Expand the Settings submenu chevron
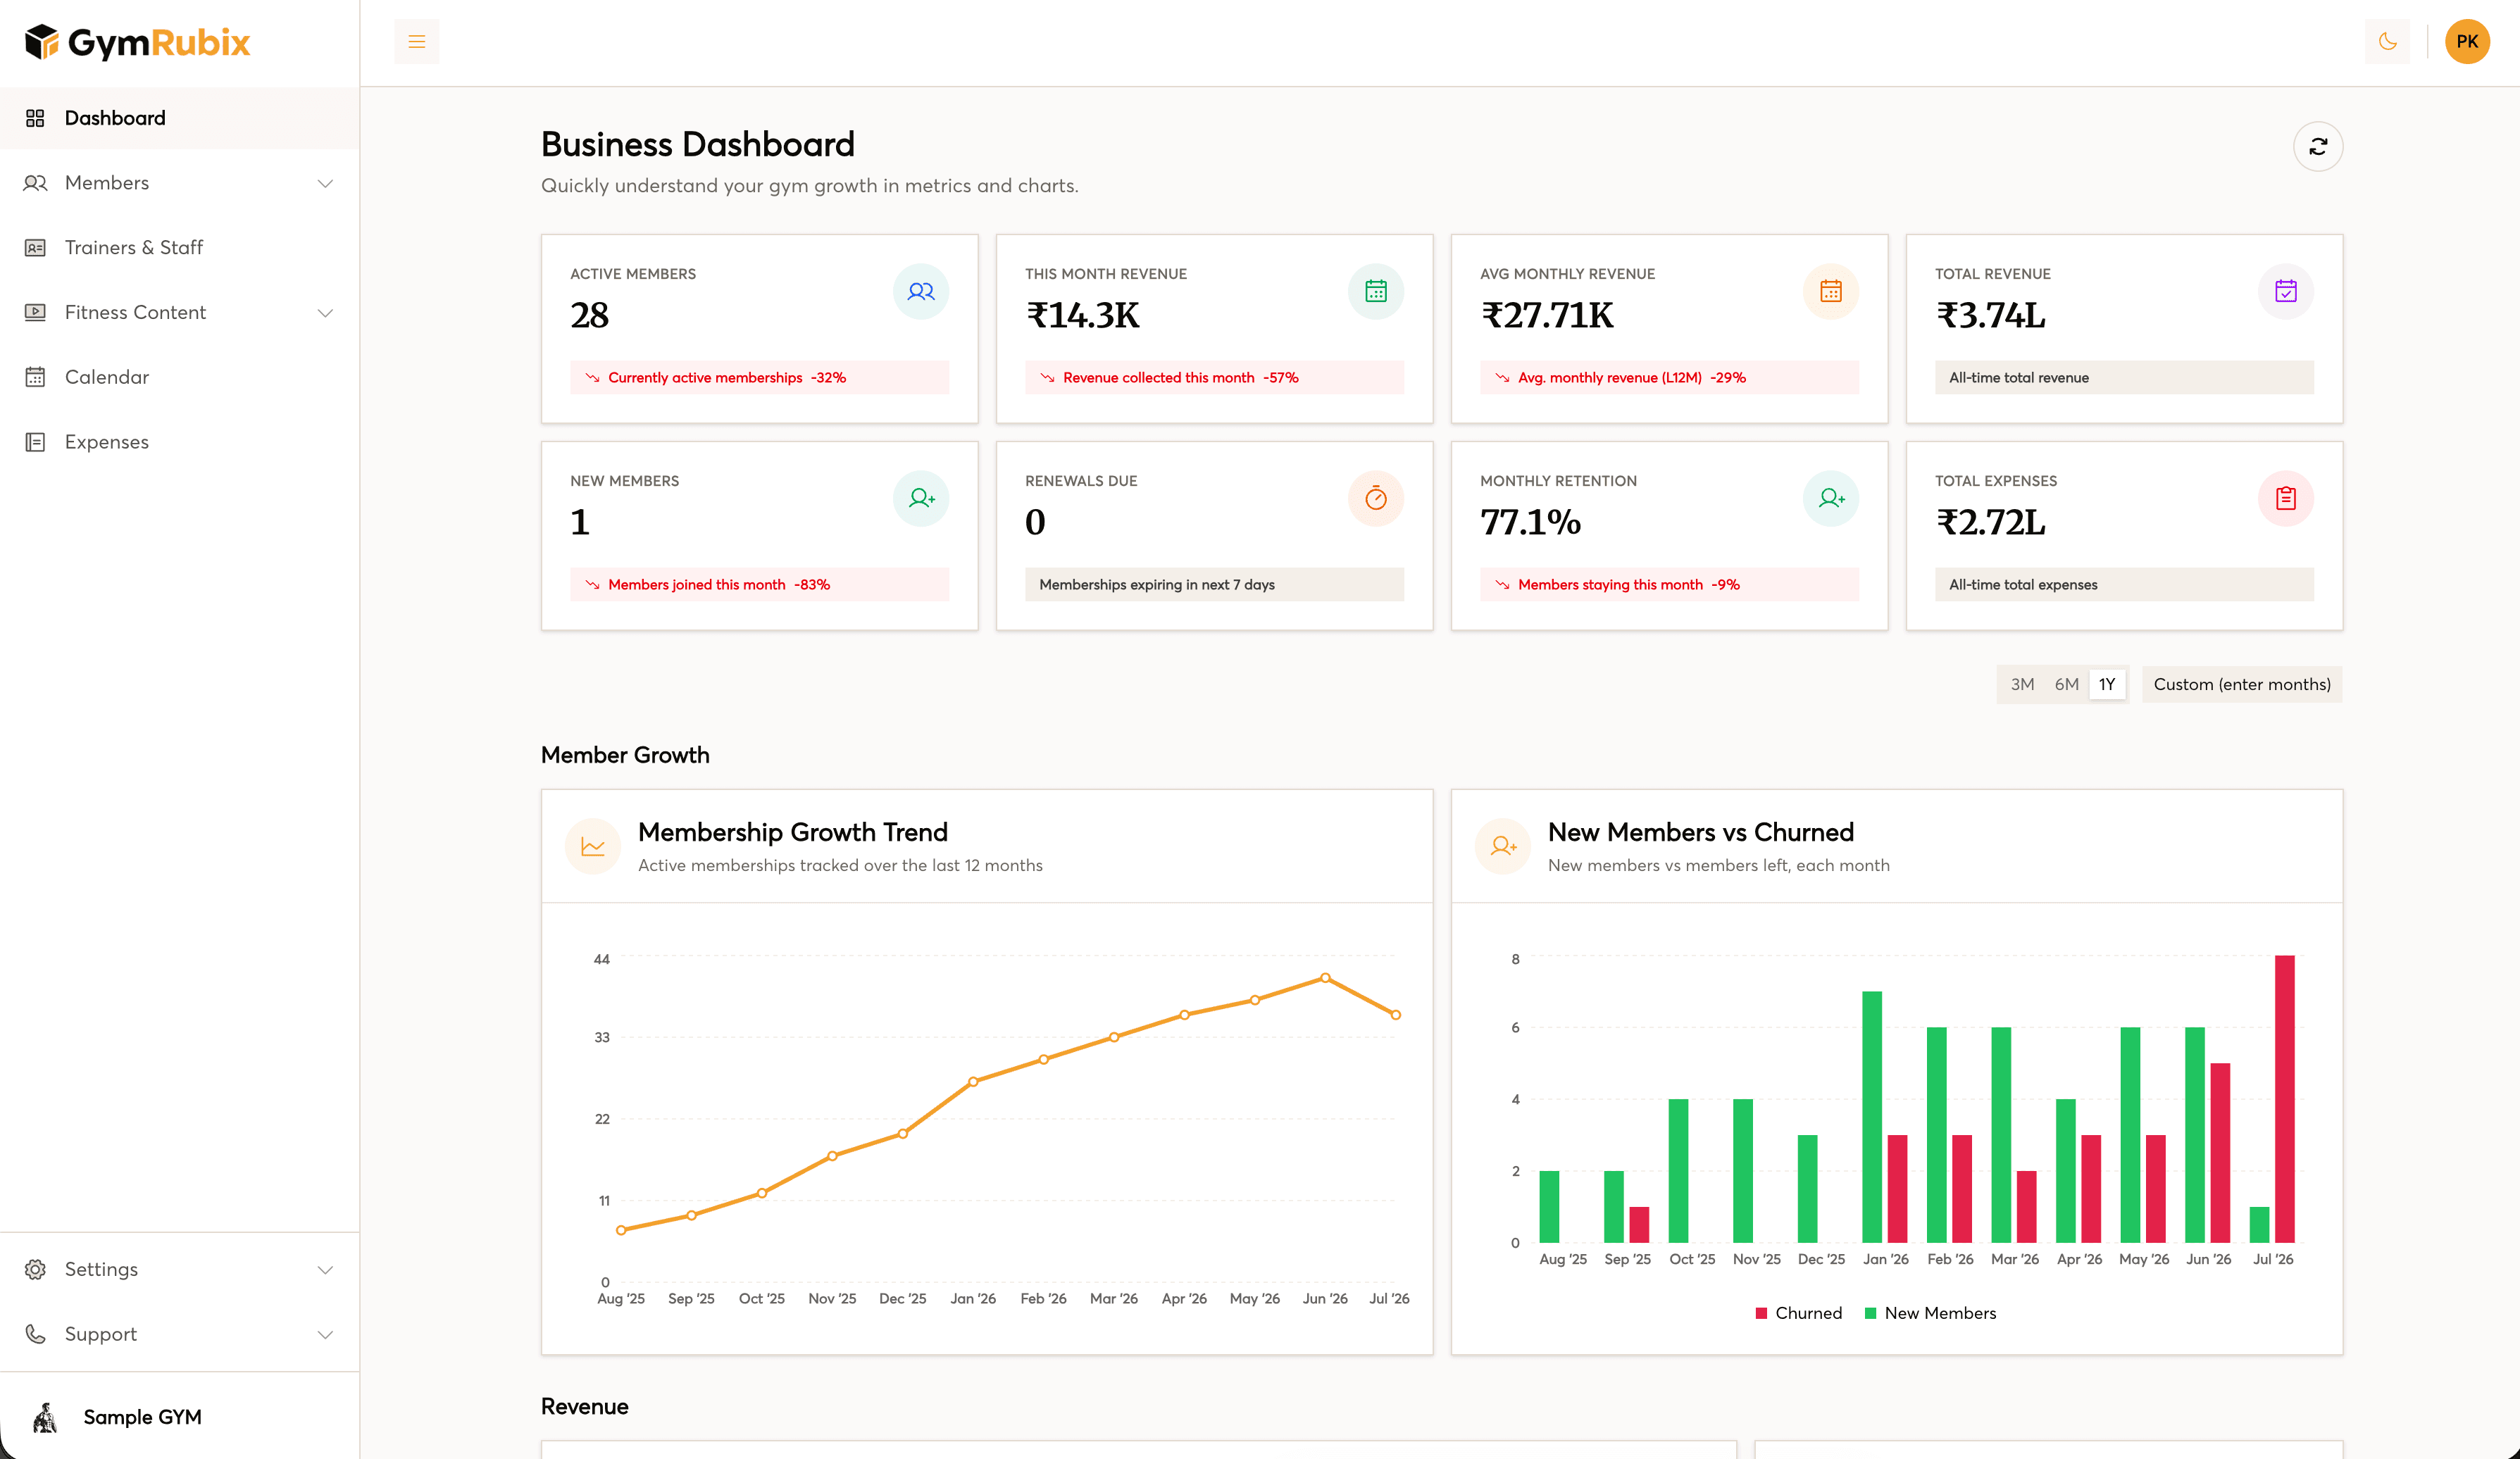The width and height of the screenshot is (2520, 1459). coord(325,1270)
